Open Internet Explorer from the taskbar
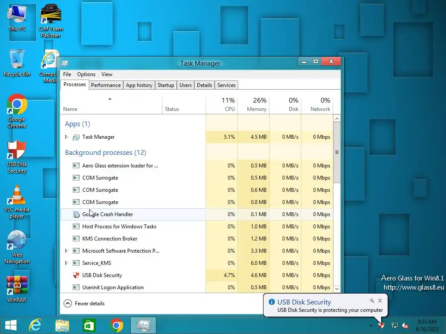The image size is (446, 334). (35, 325)
